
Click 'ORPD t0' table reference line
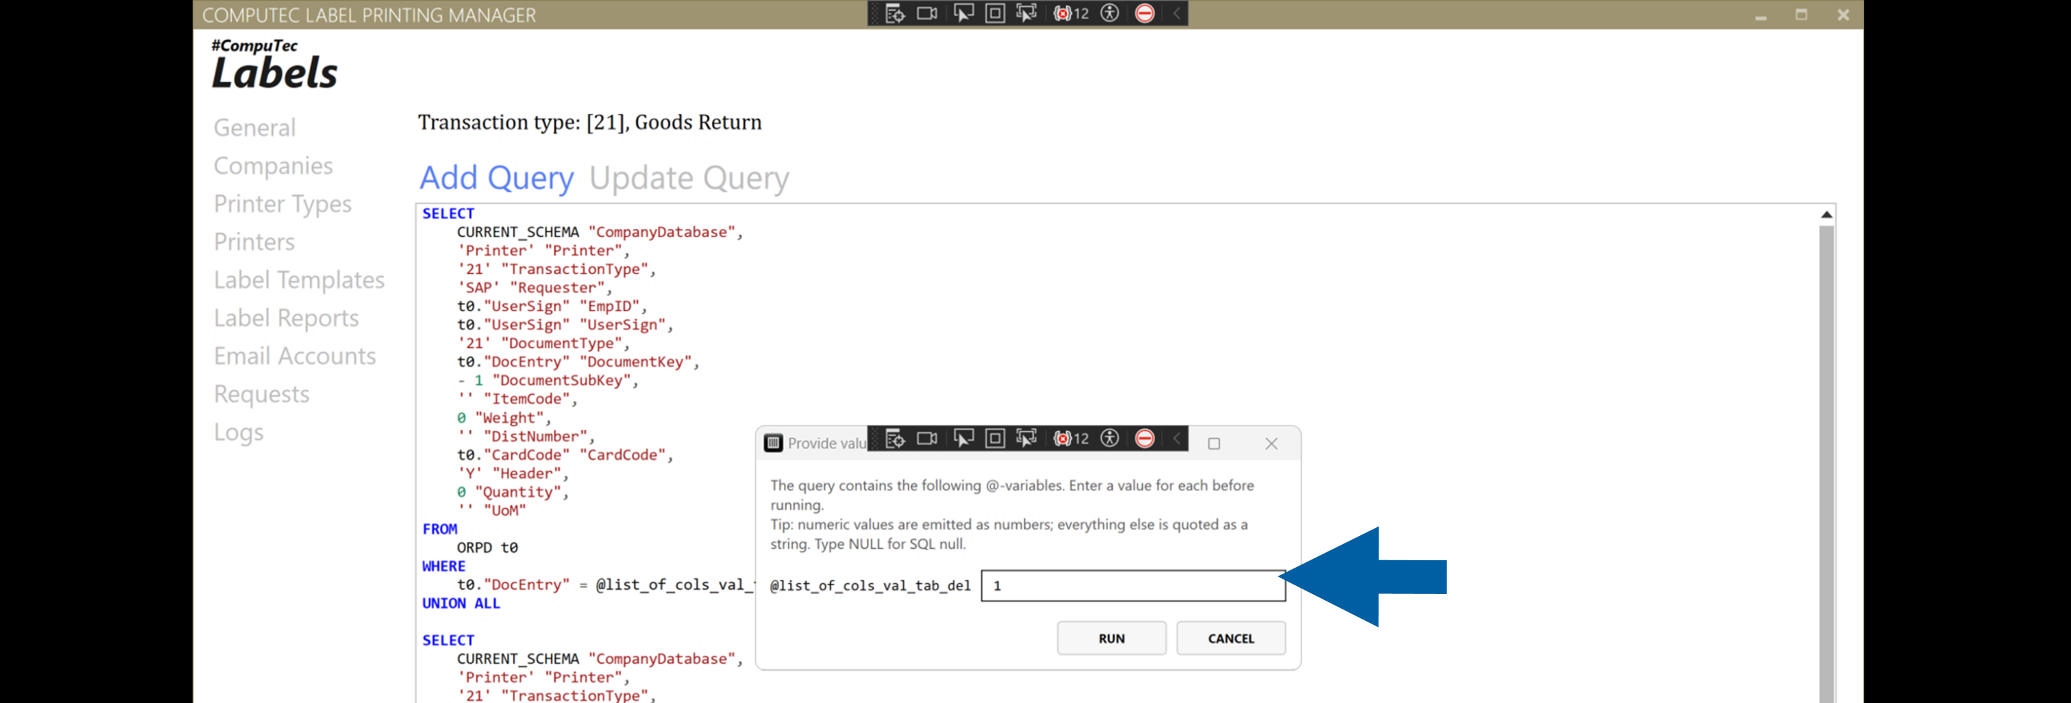(487, 548)
